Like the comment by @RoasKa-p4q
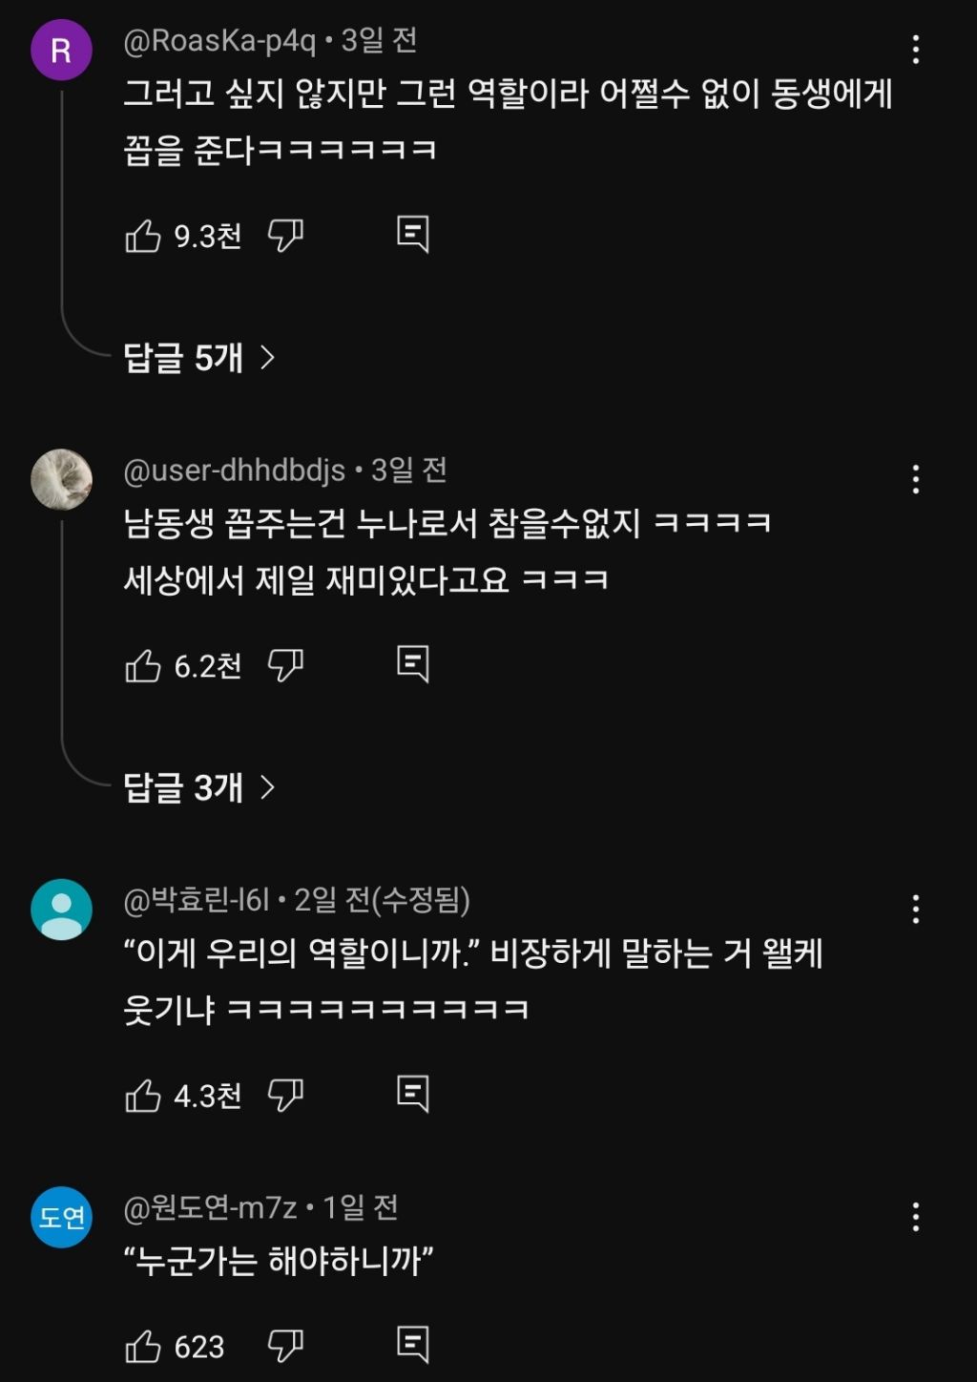 [143, 236]
